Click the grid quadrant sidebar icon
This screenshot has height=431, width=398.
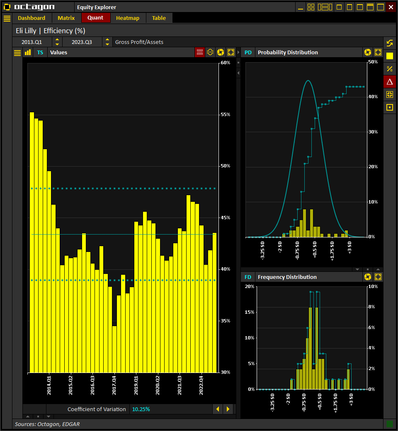tap(390, 94)
